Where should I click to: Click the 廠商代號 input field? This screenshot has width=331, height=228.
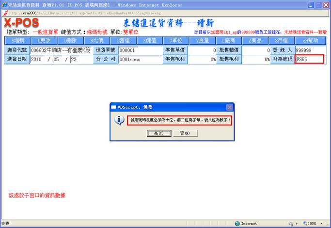(x=61, y=50)
